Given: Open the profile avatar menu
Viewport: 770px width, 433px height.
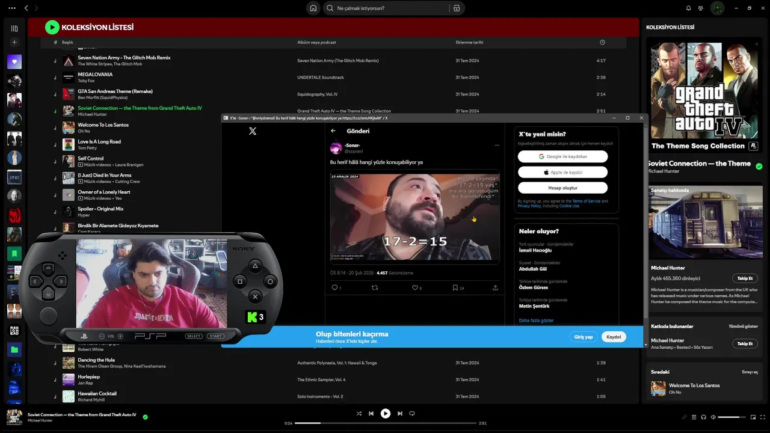Looking at the screenshot, I should [717, 8].
